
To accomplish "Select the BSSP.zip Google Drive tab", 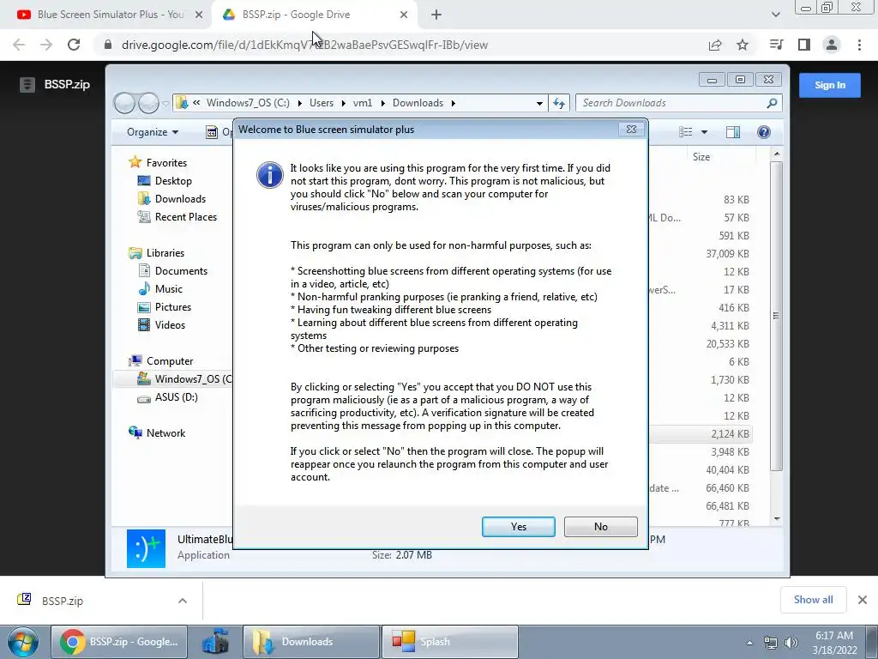I will coord(297,15).
